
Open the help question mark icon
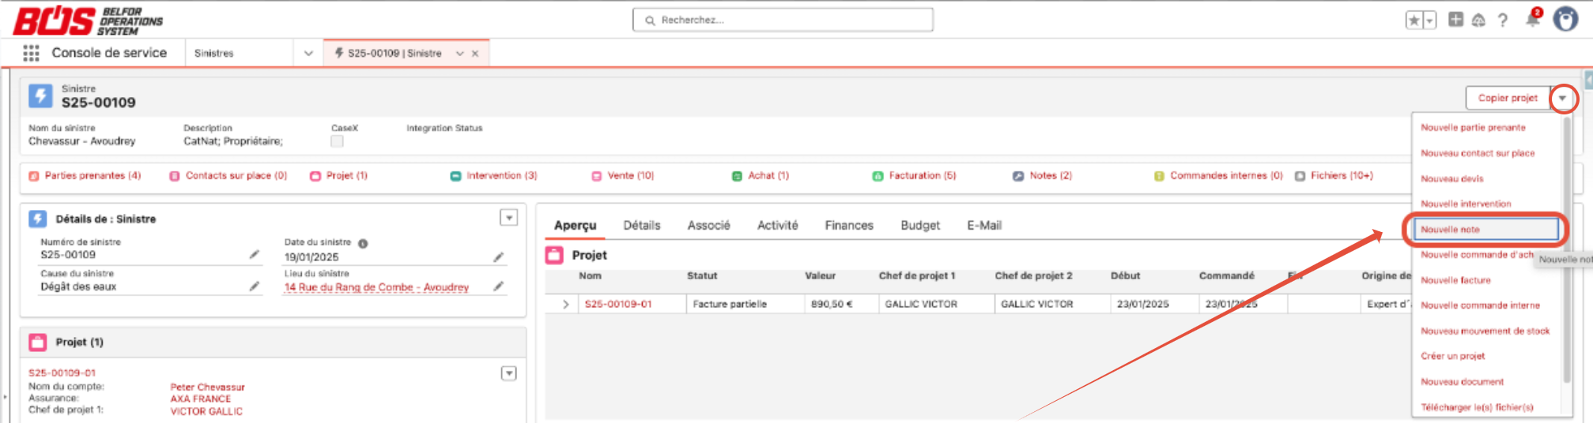click(1503, 21)
